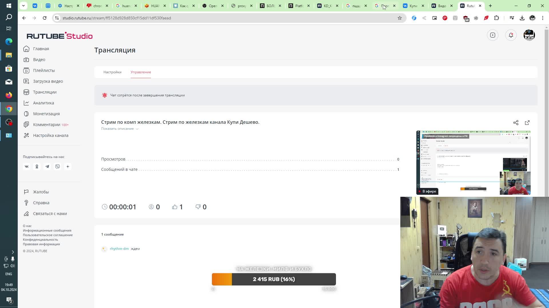The width and height of the screenshot is (549, 308).
Task: Click the add video plus icon
Action: 492,35
